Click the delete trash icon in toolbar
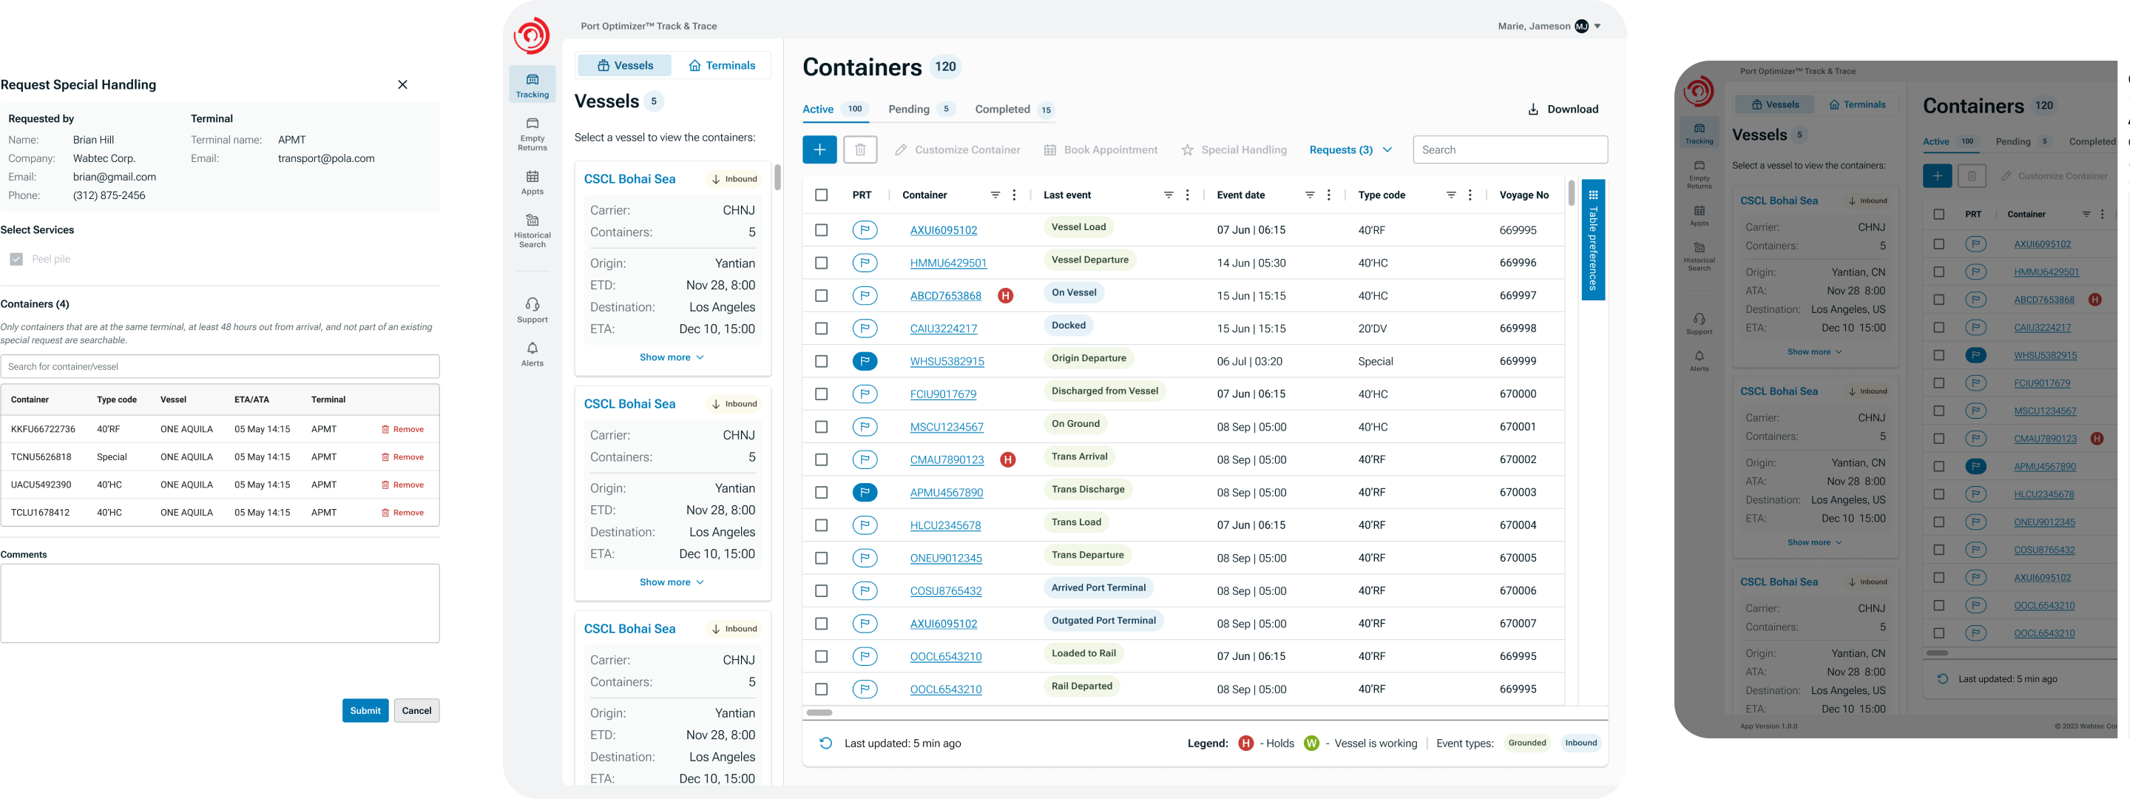This screenshot has width=2130, height=799. [x=860, y=149]
